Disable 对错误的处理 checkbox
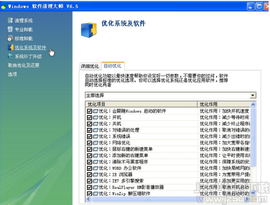Image resolution: width=270 pixels, height=205 pixels. [89, 130]
